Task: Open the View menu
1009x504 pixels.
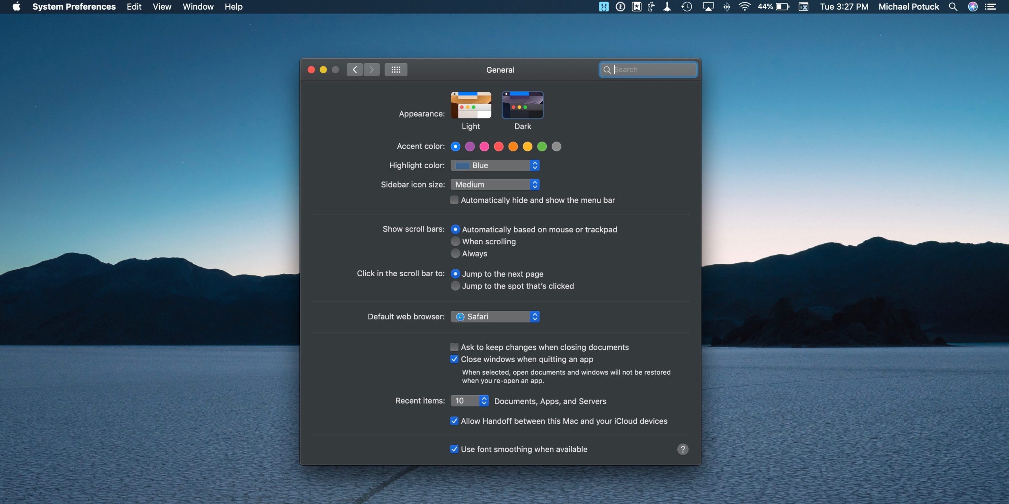Action: [161, 6]
